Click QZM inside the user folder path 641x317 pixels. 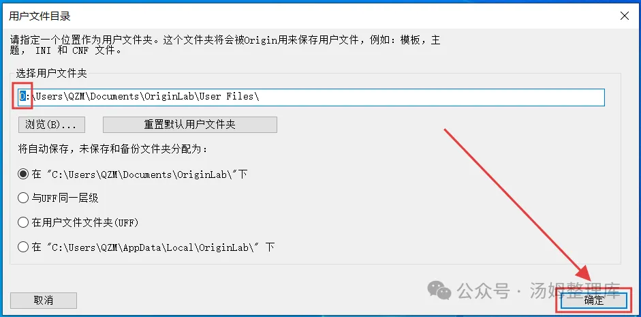pos(76,97)
